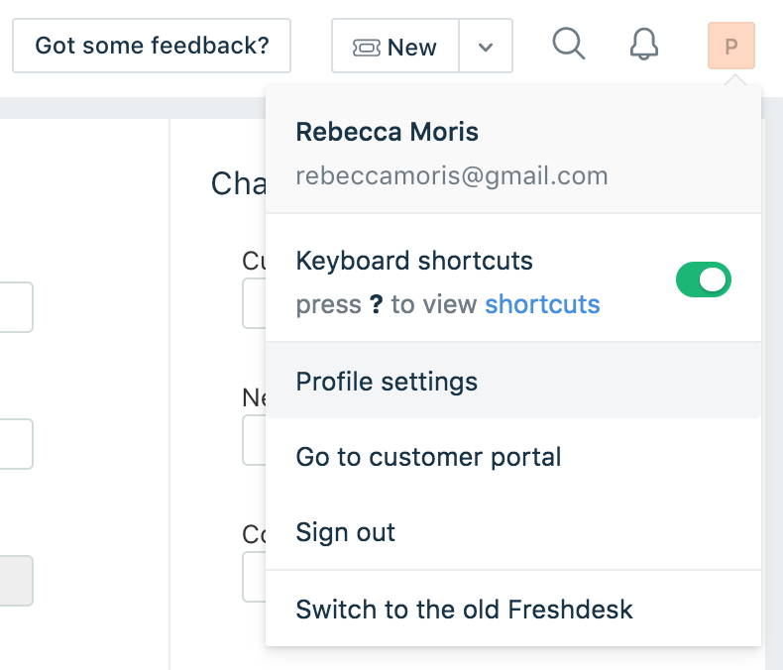This screenshot has height=670, width=783.
Task: Expand the dropdown arrow beside New
Action: [x=486, y=47]
